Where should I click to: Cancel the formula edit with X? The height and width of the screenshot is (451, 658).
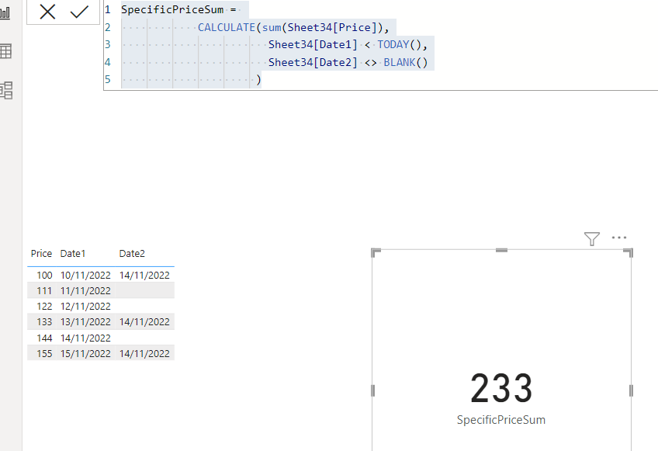pos(47,12)
